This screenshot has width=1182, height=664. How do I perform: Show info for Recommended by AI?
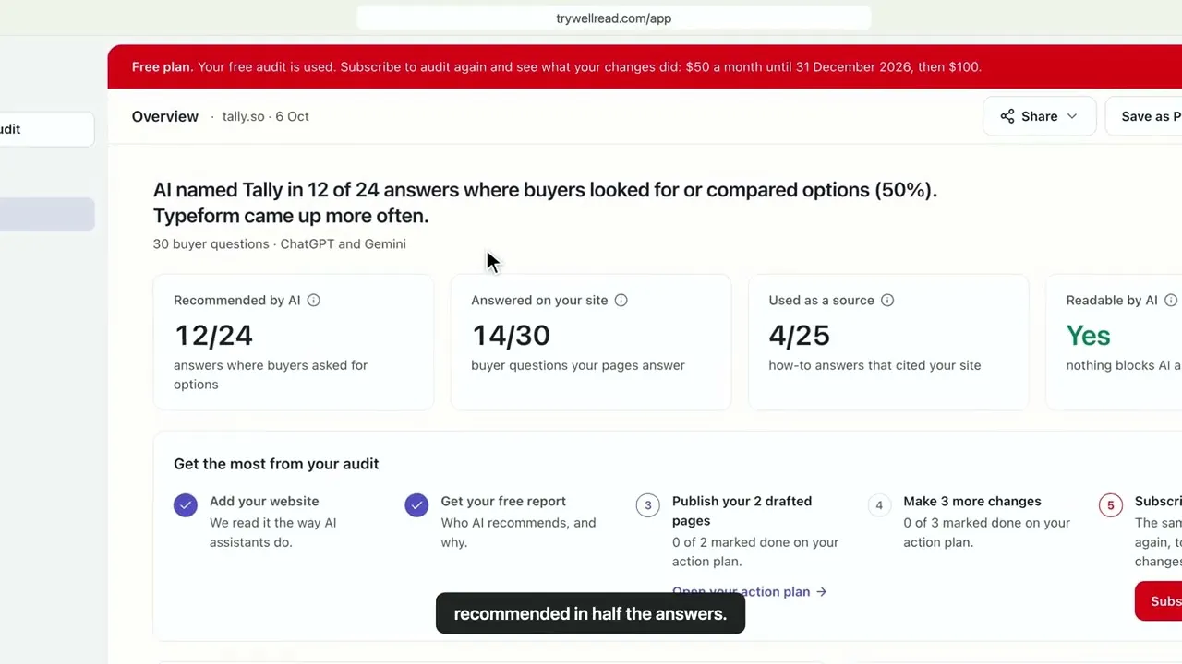tap(313, 300)
